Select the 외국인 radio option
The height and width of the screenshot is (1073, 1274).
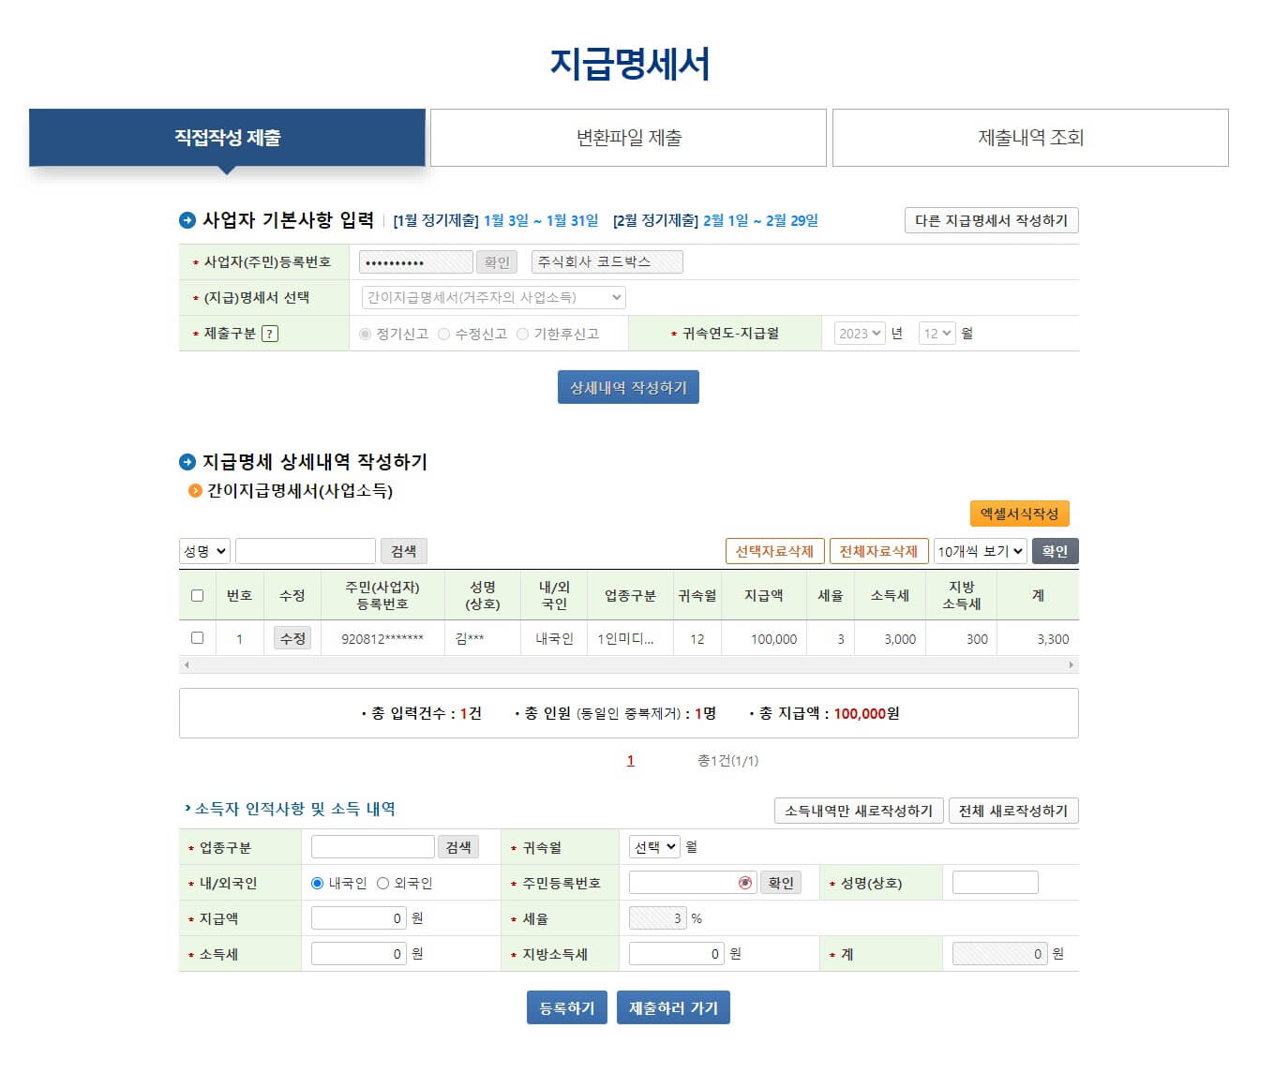pos(382,882)
